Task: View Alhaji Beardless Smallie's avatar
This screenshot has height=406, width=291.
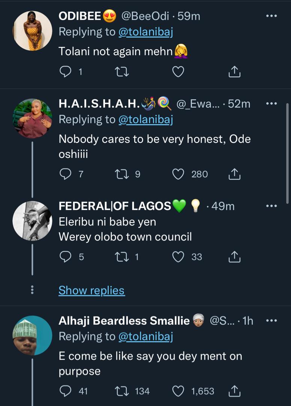Action: (33, 335)
